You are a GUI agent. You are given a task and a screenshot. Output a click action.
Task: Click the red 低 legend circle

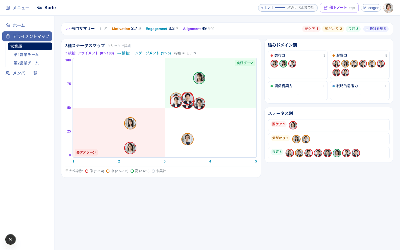87,171
